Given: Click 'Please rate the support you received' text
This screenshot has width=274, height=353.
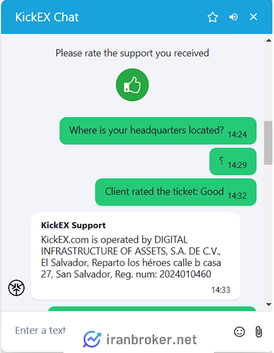Looking at the screenshot, I should pos(132,53).
